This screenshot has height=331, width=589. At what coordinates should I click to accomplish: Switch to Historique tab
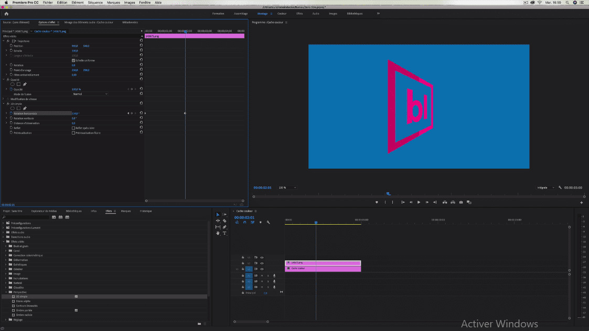coord(146,211)
